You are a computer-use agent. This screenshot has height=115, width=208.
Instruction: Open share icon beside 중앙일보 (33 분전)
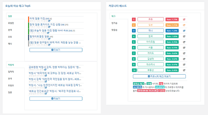(x=46, y=75)
